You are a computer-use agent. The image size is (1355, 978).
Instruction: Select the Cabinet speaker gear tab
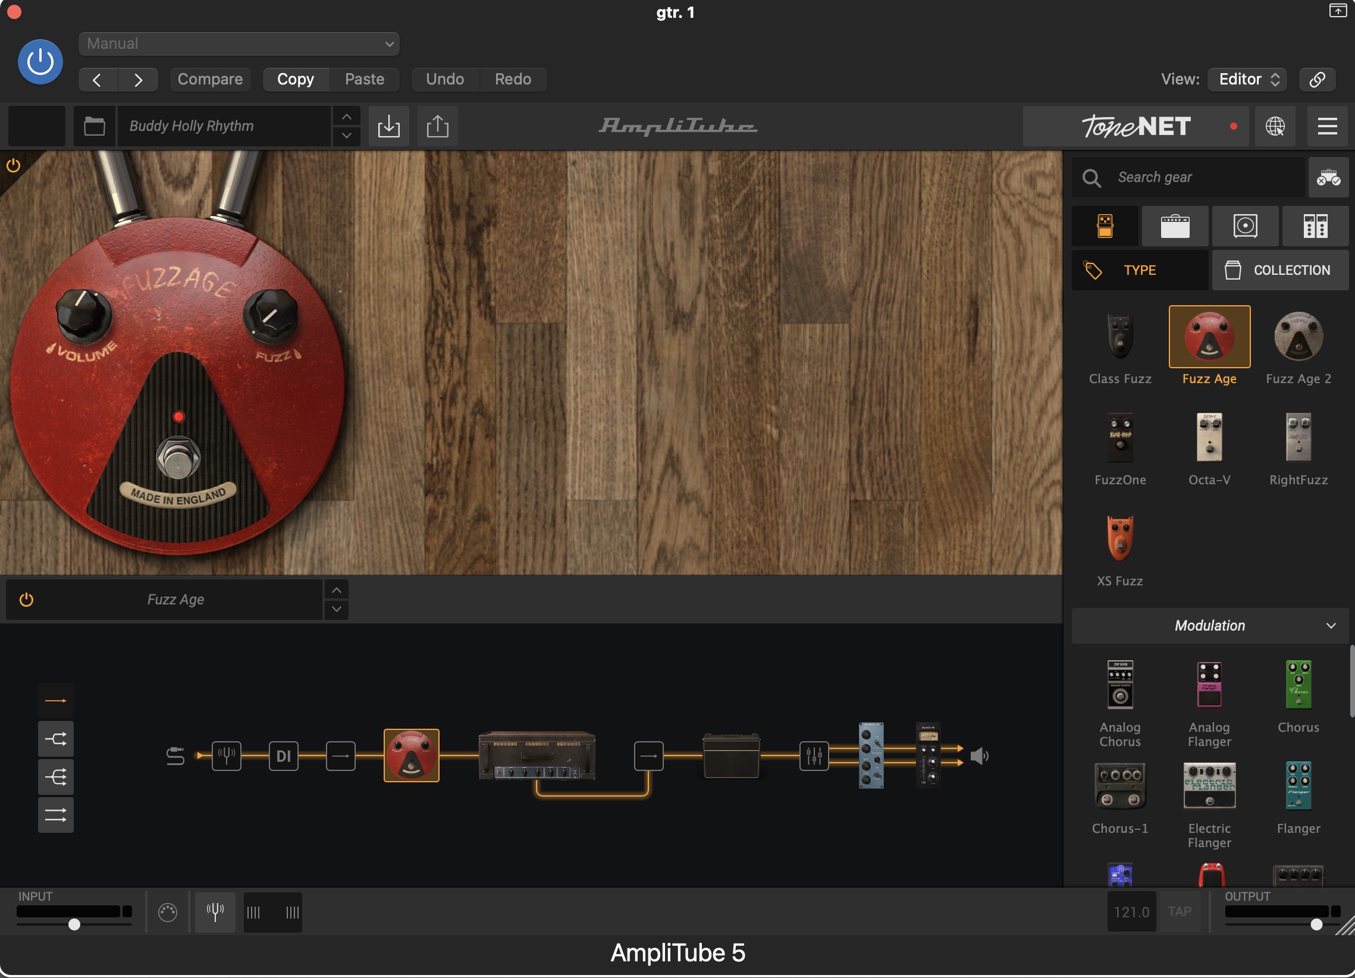click(1245, 227)
